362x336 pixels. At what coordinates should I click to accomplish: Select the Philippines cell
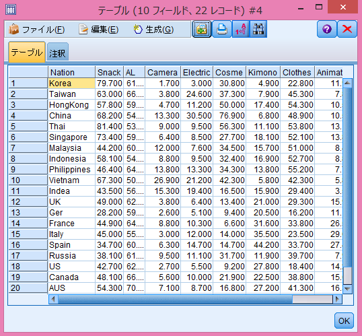coord(71,170)
